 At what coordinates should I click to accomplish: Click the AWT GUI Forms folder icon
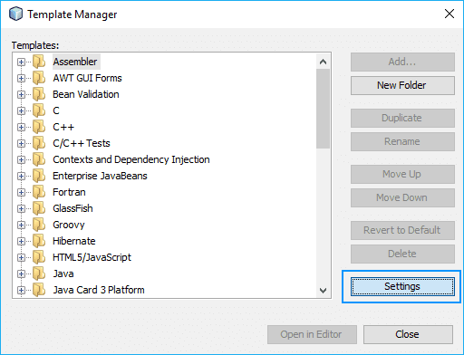tap(39, 78)
